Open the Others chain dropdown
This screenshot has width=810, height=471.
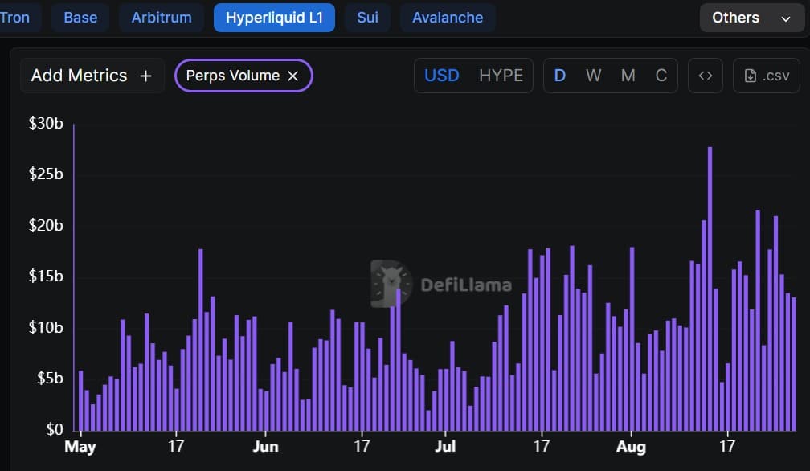click(x=750, y=18)
